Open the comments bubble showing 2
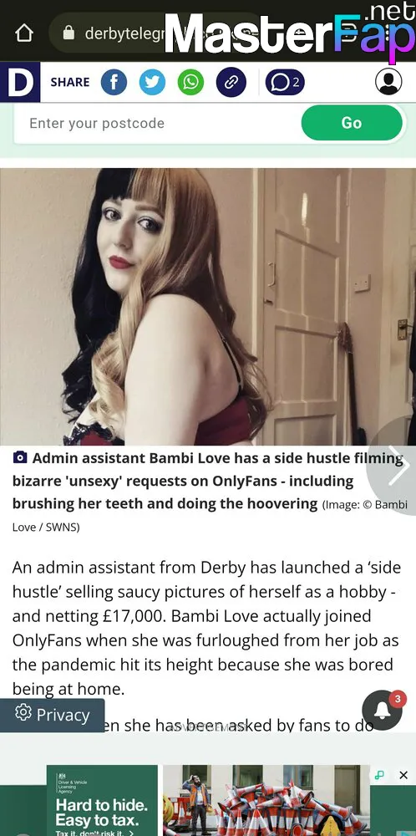This screenshot has height=836, width=416. pos(285,82)
